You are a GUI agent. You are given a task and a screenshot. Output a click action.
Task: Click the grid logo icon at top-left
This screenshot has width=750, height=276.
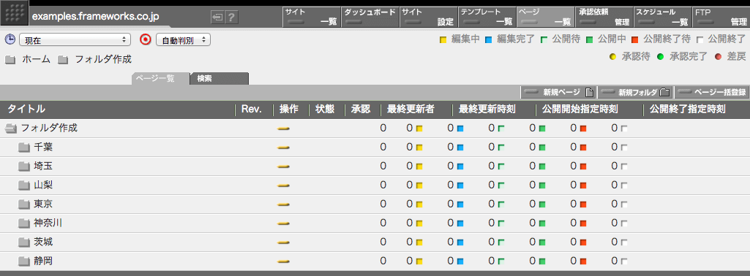[15, 13]
